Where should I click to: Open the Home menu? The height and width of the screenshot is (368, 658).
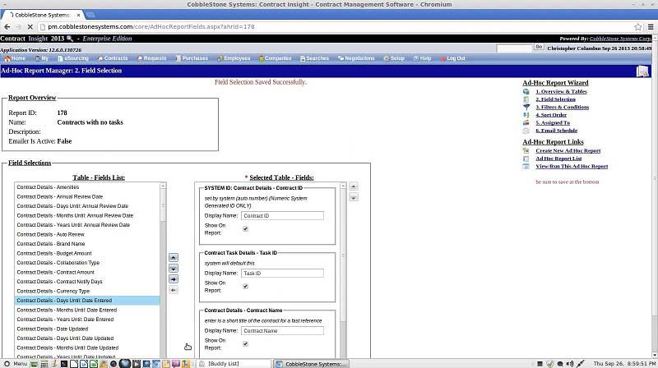coord(15,58)
